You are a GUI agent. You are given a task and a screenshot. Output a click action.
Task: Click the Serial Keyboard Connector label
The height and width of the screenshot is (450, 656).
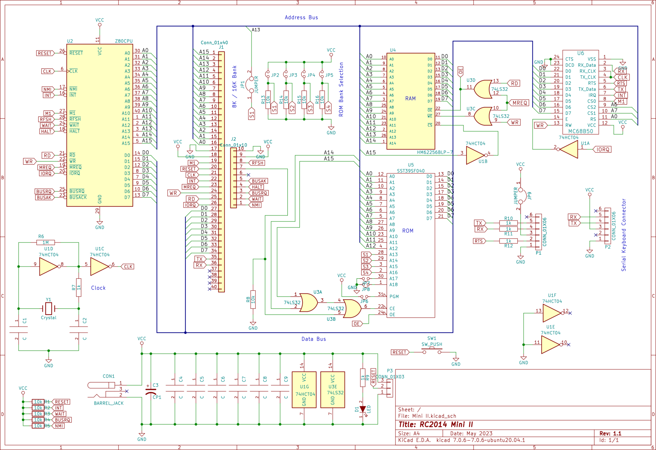624,235
